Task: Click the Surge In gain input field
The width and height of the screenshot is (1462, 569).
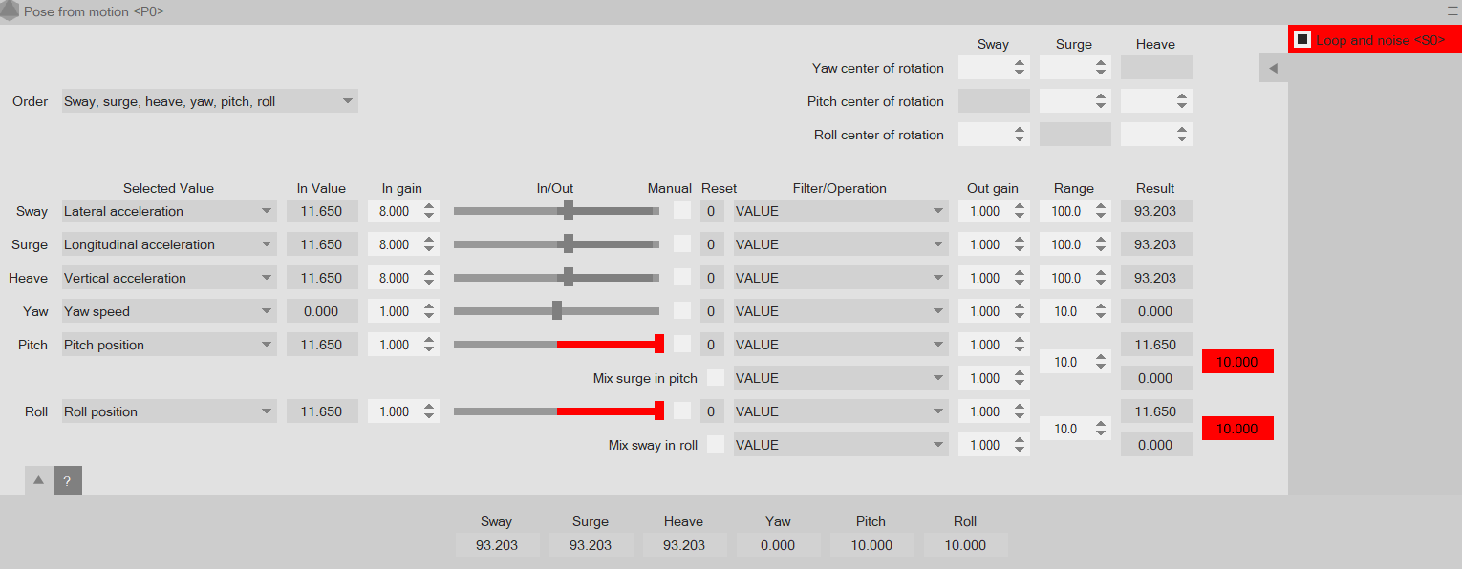Action: click(x=394, y=244)
